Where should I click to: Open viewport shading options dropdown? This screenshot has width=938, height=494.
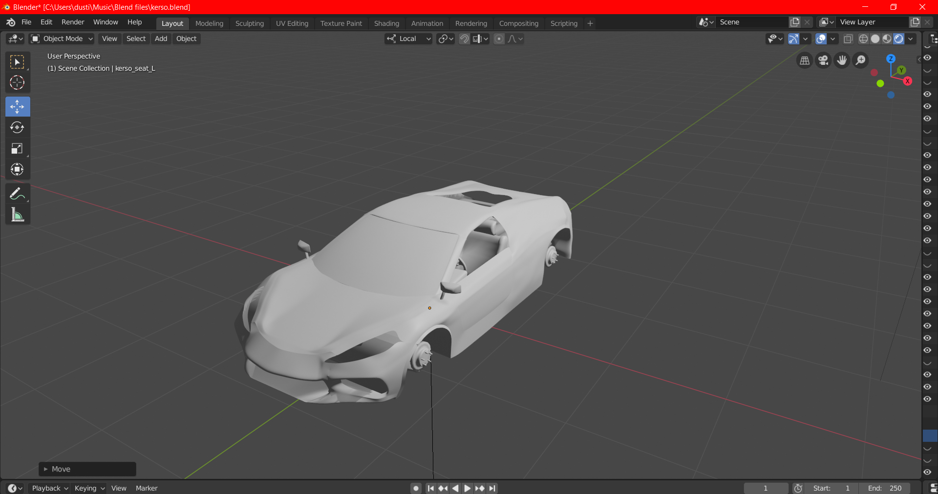911,39
